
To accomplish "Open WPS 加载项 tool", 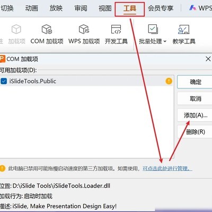I will click(84, 34).
